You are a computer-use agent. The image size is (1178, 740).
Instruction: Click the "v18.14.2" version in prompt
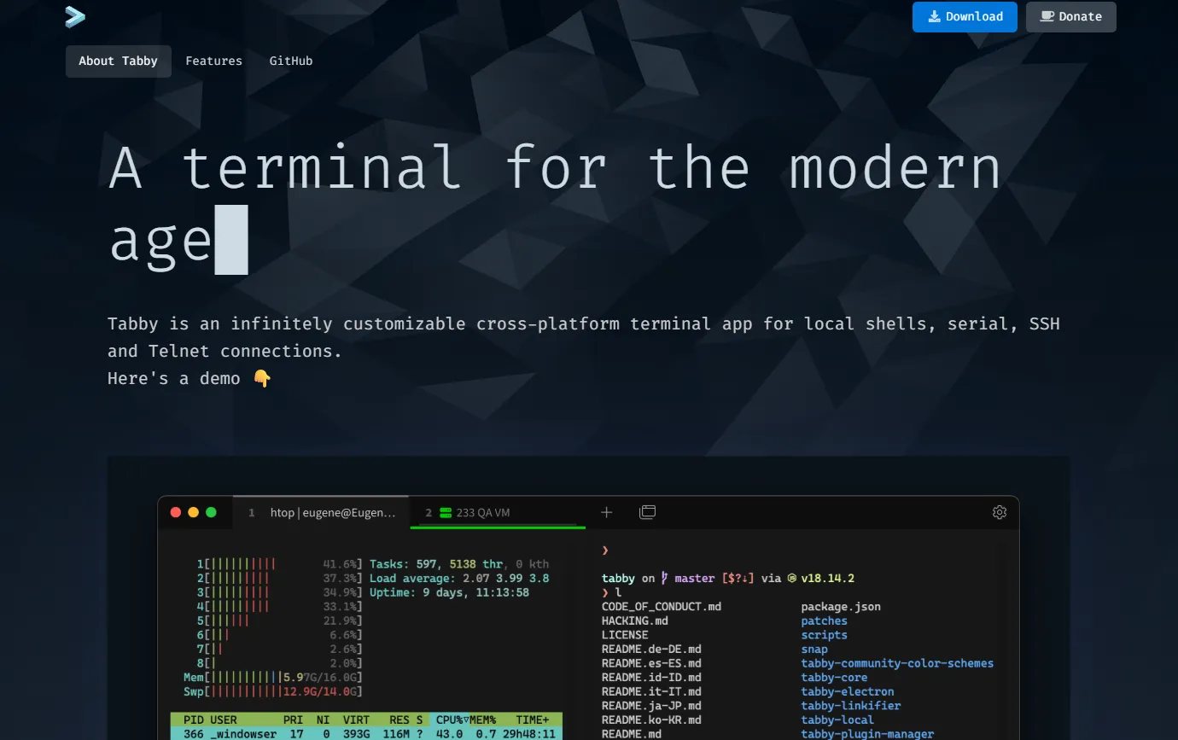[828, 579]
